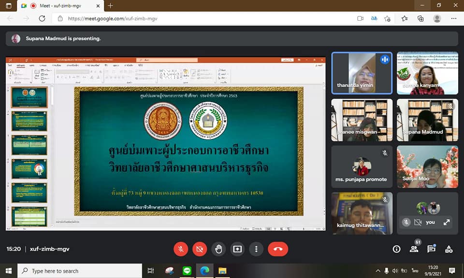
Task: Open meeting details info icon
Action: click(x=396, y=249)
